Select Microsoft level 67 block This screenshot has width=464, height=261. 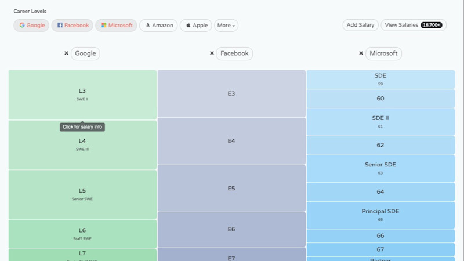[381, 249]
